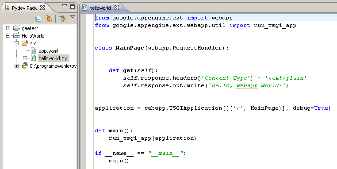The width and height of the screenshot is (337, 169).
Task: Click the HelloWorld project folder icon
Action: pos(16,35)
